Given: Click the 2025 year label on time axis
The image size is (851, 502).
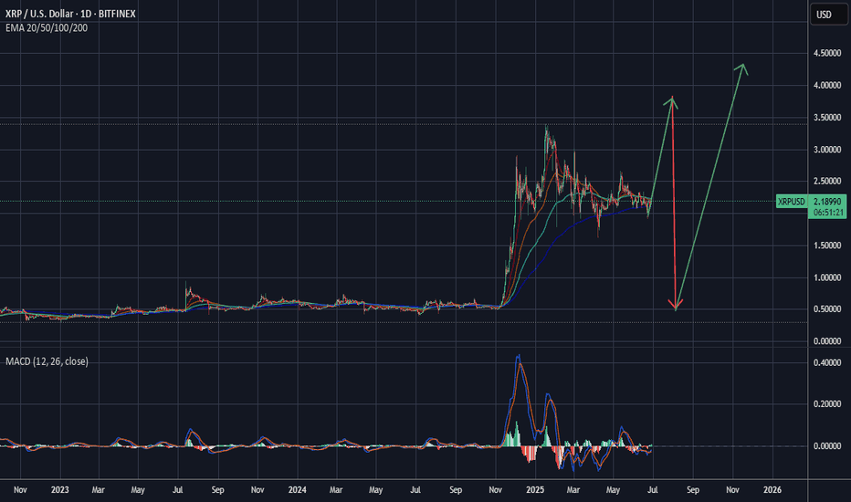Looking at the screenshot, I should pos(534,489).
